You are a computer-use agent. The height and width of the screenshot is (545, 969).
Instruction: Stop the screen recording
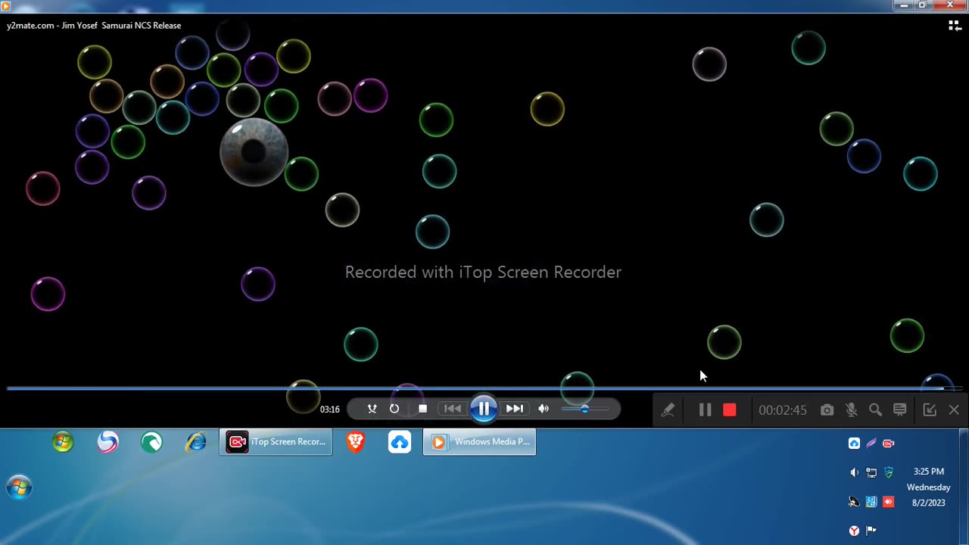[x=730, y=410]
